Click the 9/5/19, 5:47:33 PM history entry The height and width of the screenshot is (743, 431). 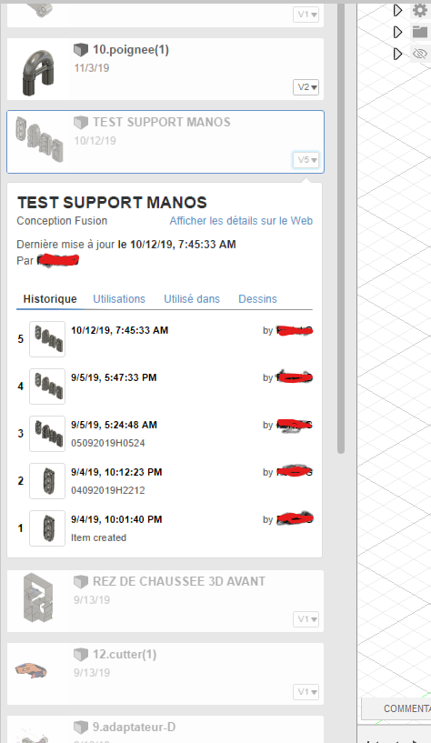(114, 377)
